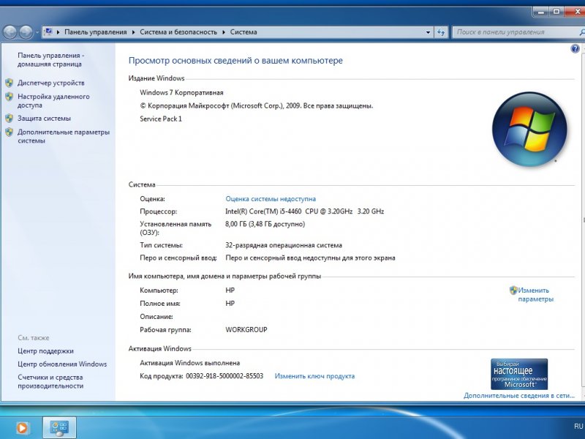
Task: Click Оценка системы недоступна link
Action: pyautogui.click(x=271, y=199)
